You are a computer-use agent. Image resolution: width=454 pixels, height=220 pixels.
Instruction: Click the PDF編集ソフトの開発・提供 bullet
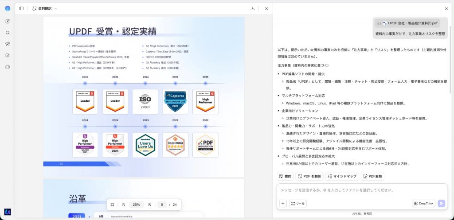tap(303, 74)
